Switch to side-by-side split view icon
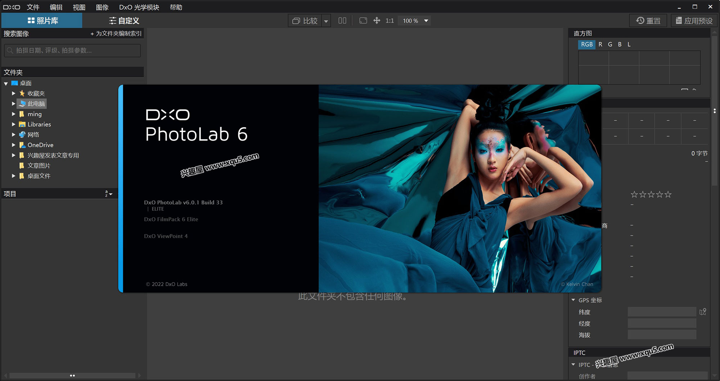720x381 pixels. (x=342, y=21)
